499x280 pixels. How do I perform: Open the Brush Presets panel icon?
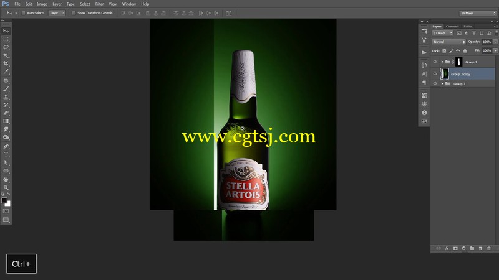tap(424, 40)
